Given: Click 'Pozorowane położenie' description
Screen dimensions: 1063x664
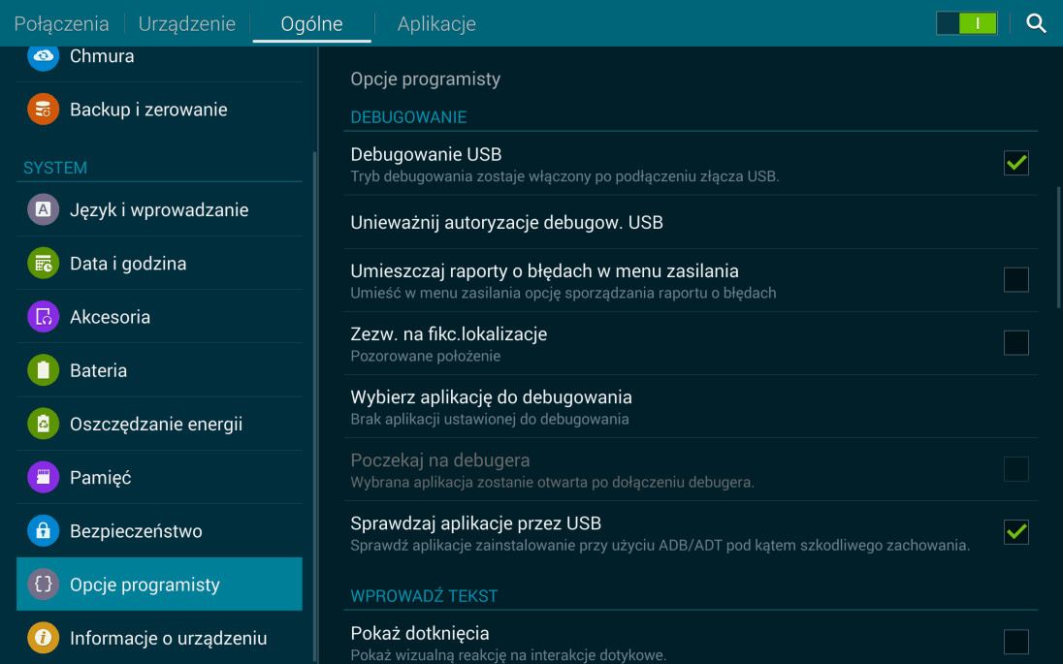Looking at the screenshot, I should [x=425, y=357].
